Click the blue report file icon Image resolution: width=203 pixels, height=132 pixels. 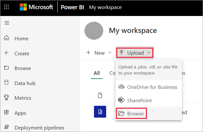pyautogui.click(x=100, y=112)
